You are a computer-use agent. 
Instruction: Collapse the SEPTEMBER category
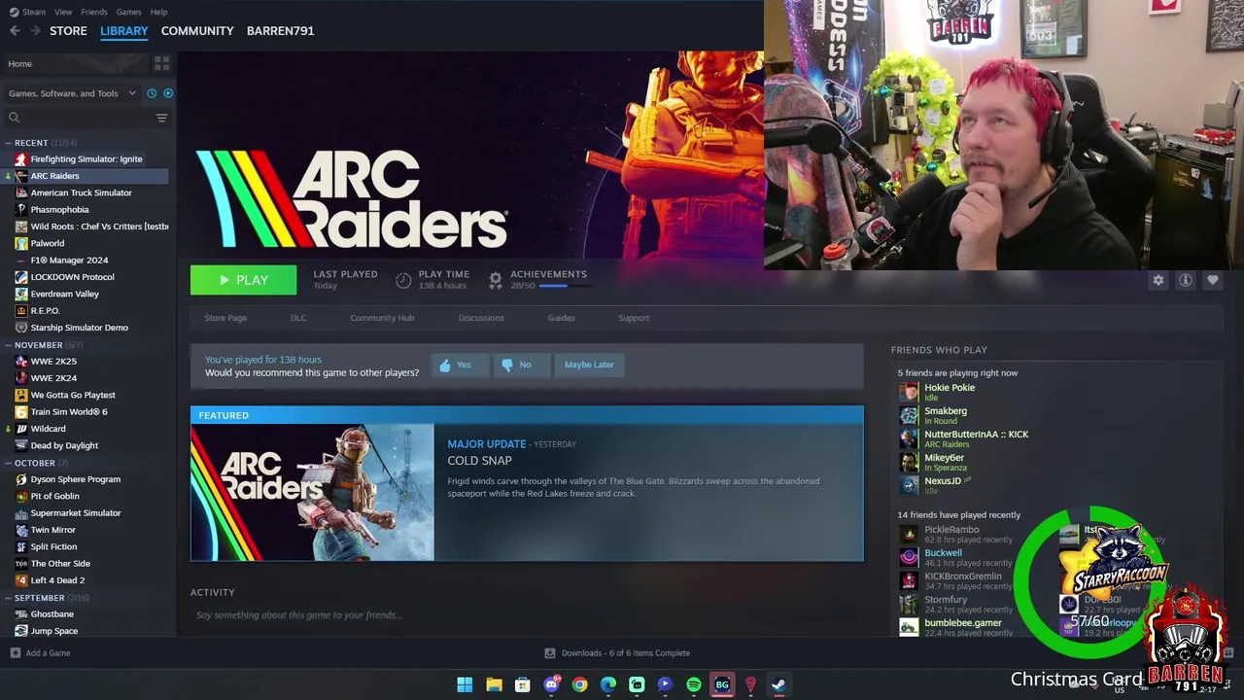[x=8, y=598]
